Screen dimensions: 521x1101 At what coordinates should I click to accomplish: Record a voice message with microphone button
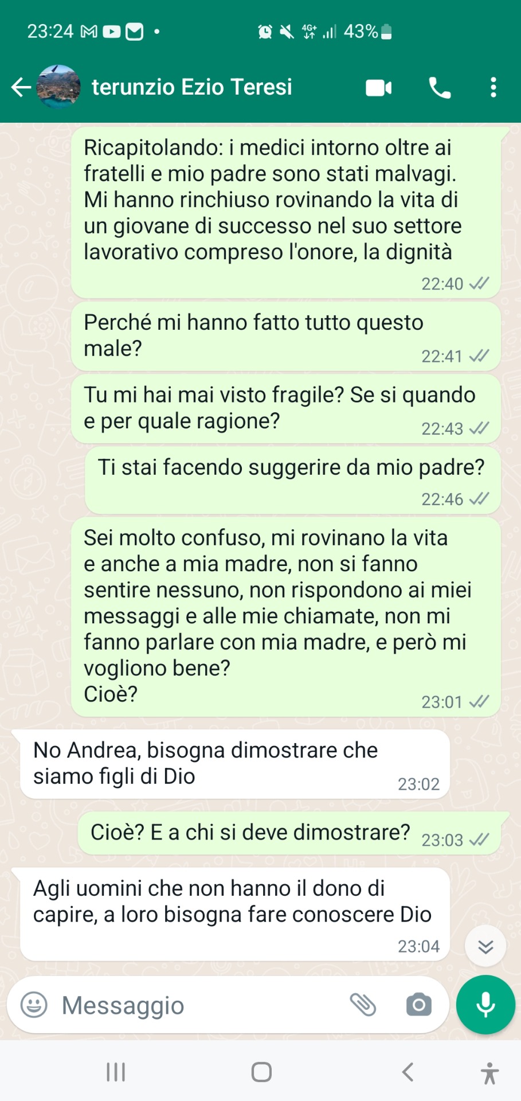[485, 1005]
